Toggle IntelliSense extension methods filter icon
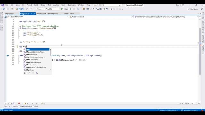Viewport: 205px width, 115px height. [x=37, y=73]
